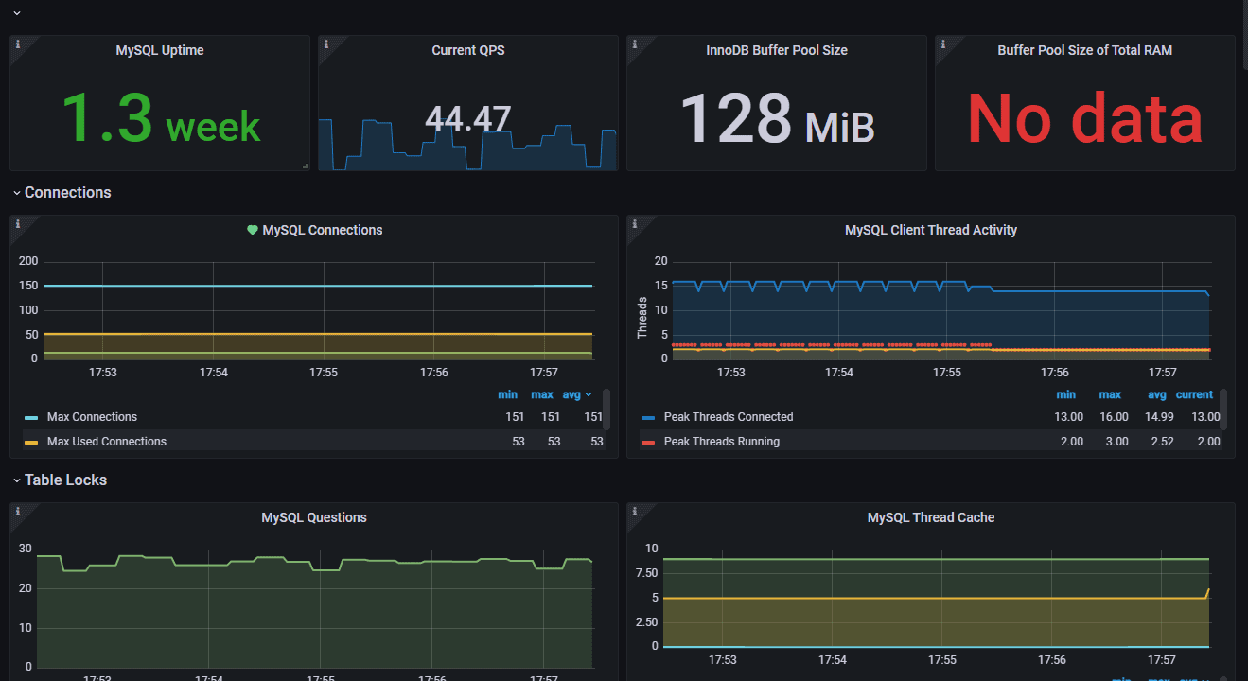
Task: Sort MySQL Connections legend by max
Action: pos(542,394)
